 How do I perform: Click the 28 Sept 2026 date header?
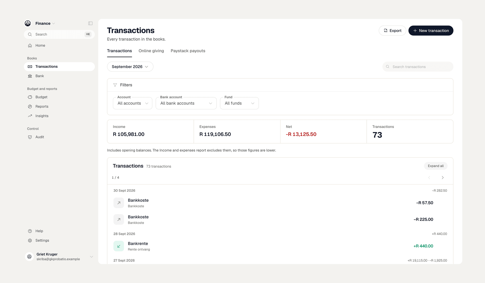pos(124,234)
